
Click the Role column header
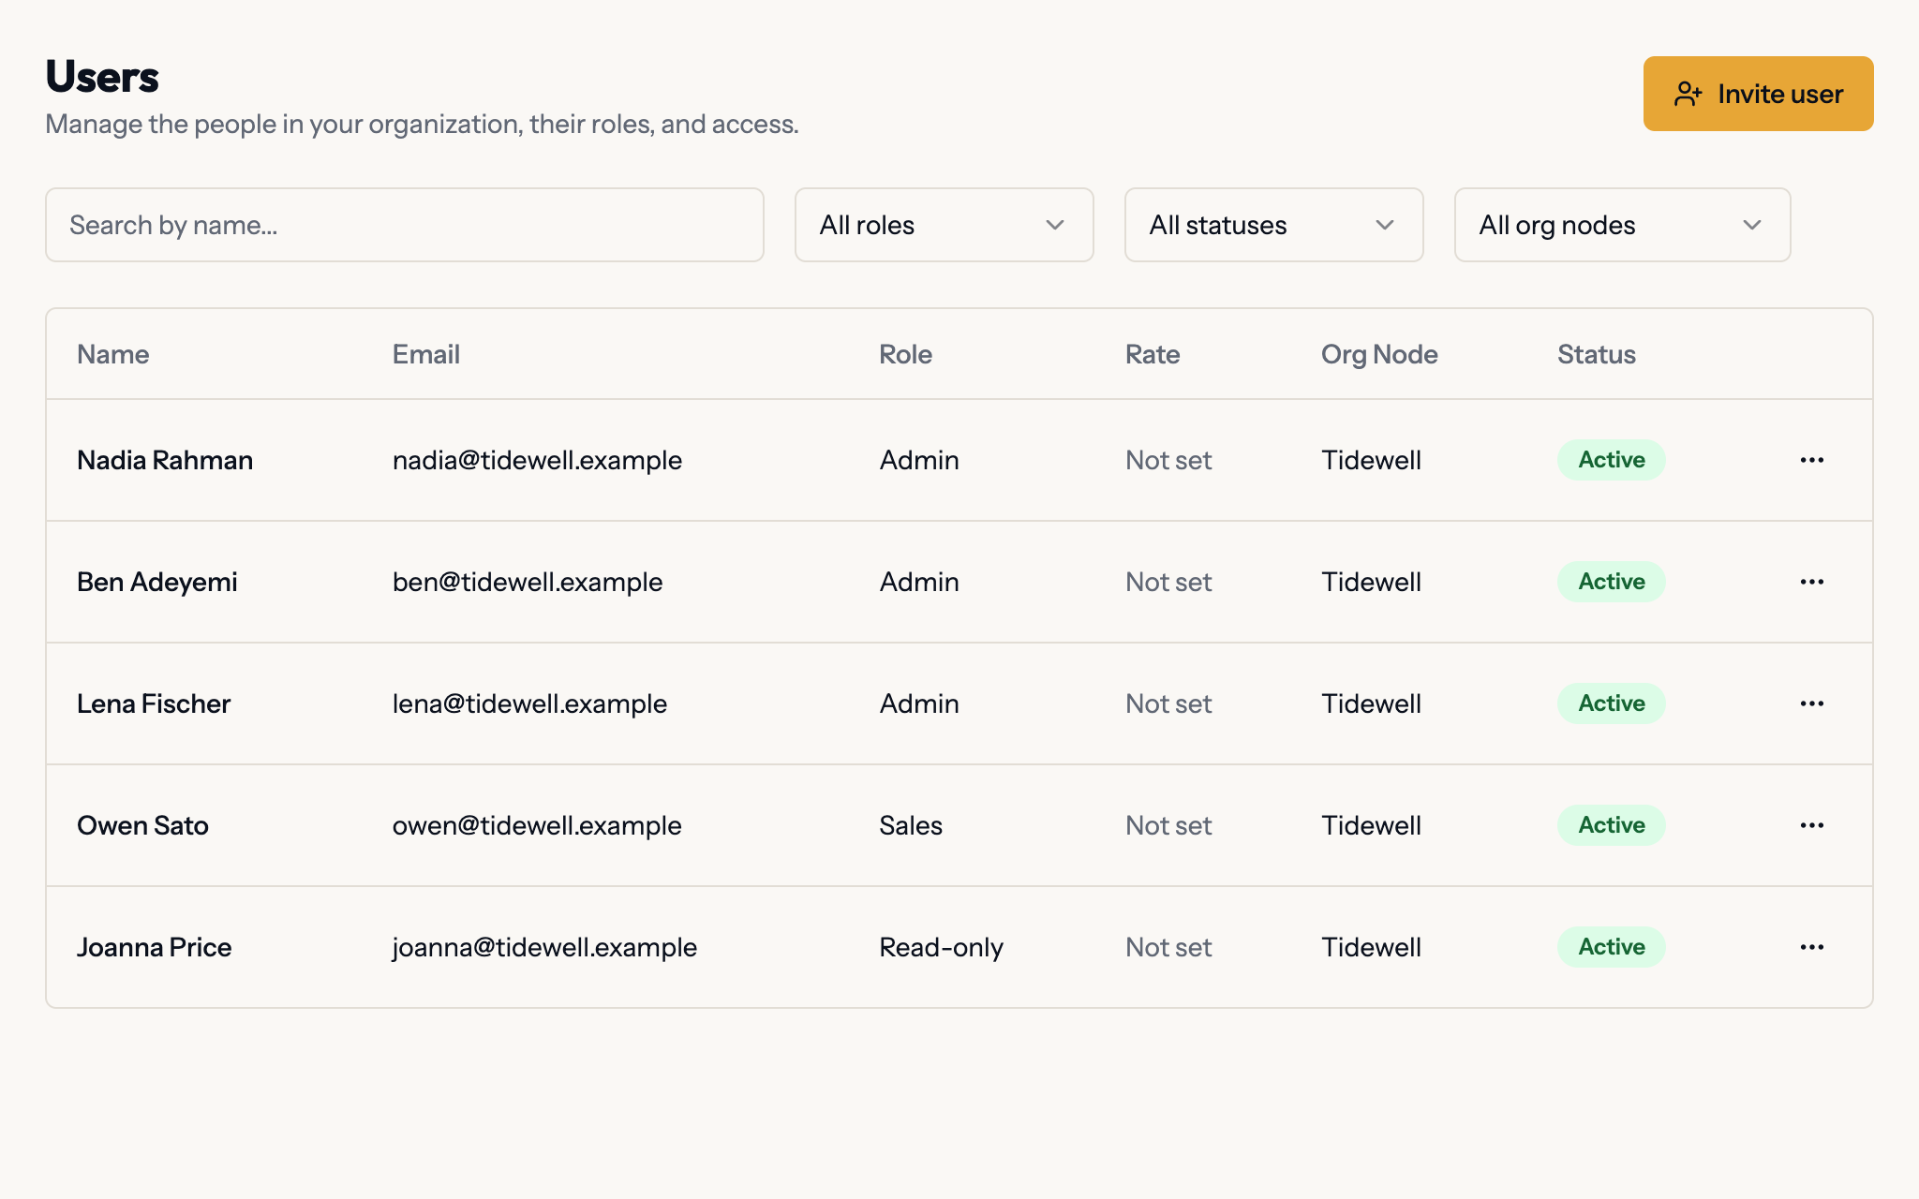pos(905,354)
